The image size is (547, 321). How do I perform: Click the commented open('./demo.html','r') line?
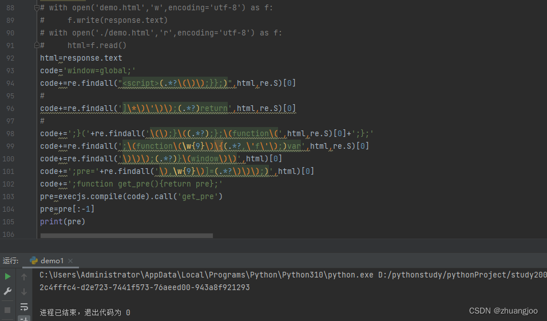(161, 33)
